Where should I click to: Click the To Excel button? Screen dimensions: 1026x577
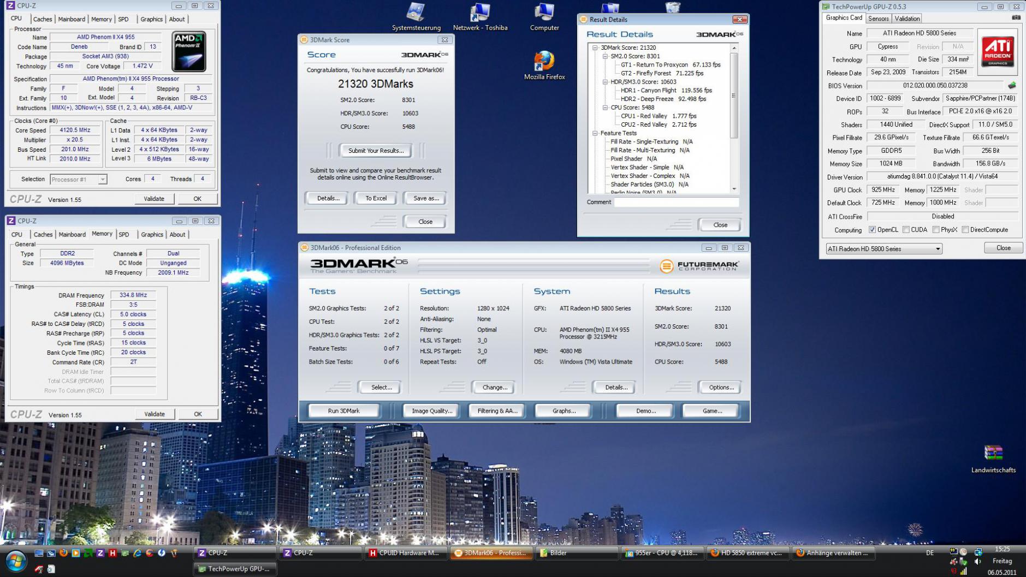tap(376, 198)
